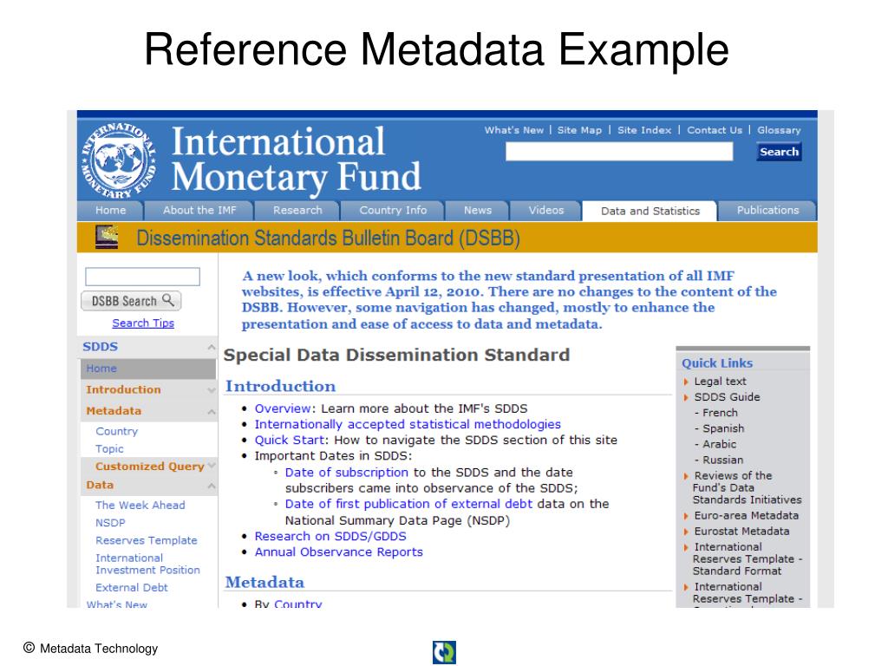
Task: Expand the Introduction sidebar section
Action: (212, 390)
